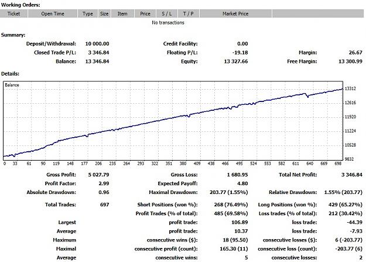Screen dimensions: 366x262
Task: Click consecutive wins value 18 (95.50)
Action: pyautogui.click(x=235, y=240)
